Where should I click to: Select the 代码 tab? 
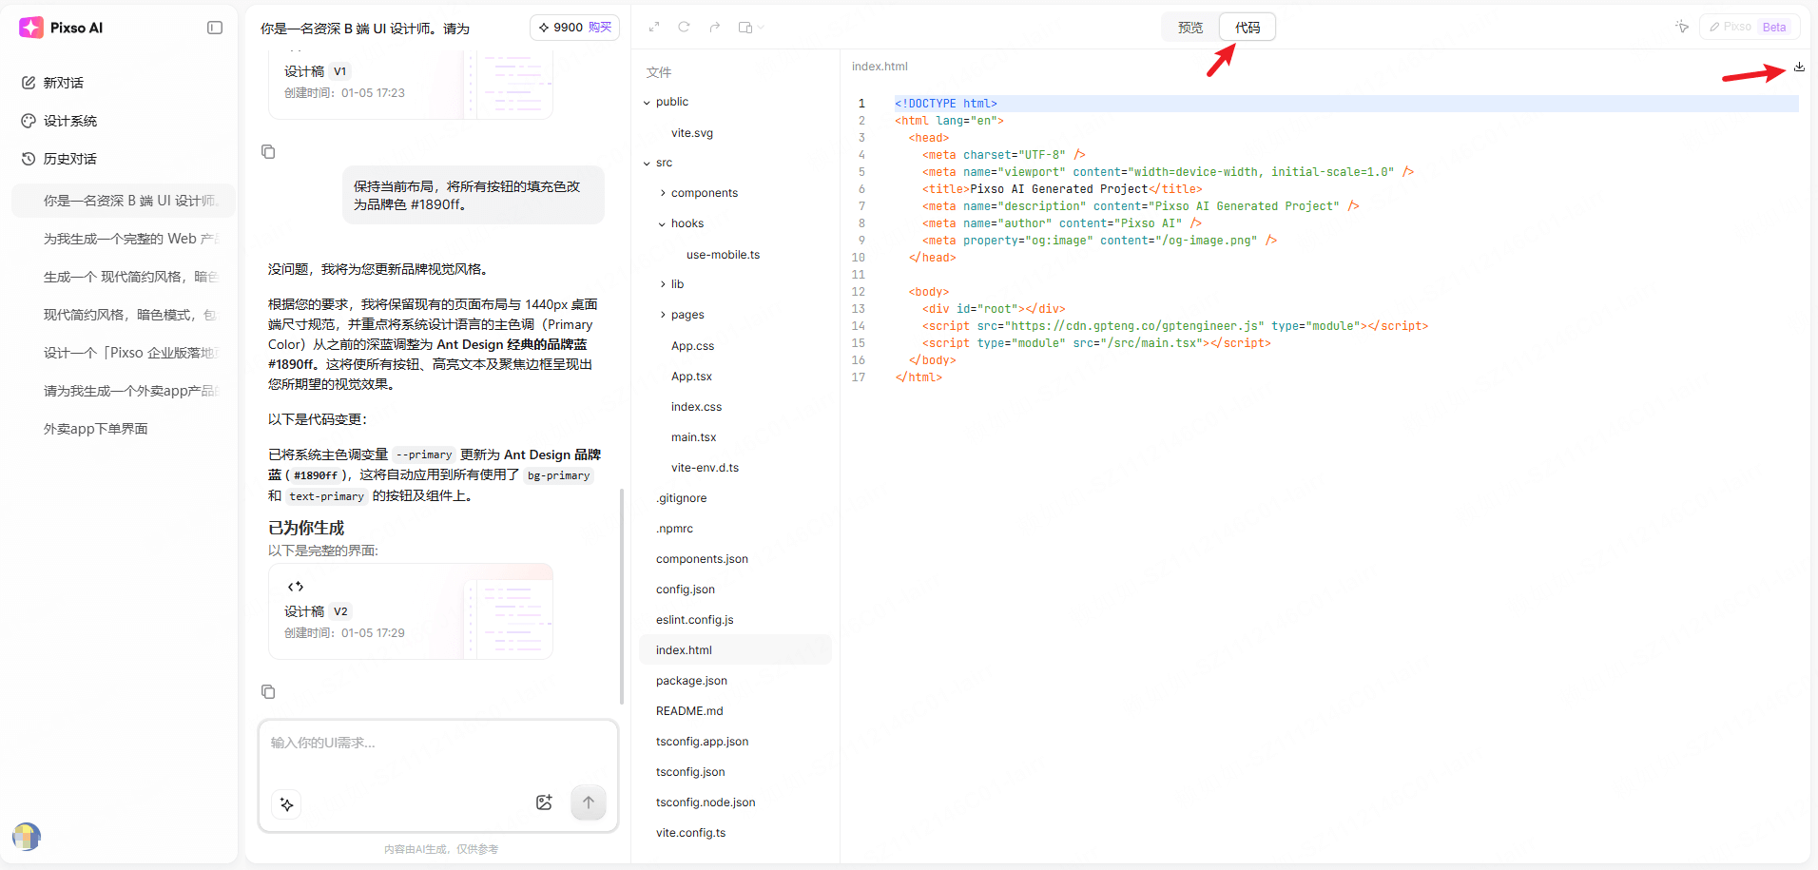[x=1247, y=28]
